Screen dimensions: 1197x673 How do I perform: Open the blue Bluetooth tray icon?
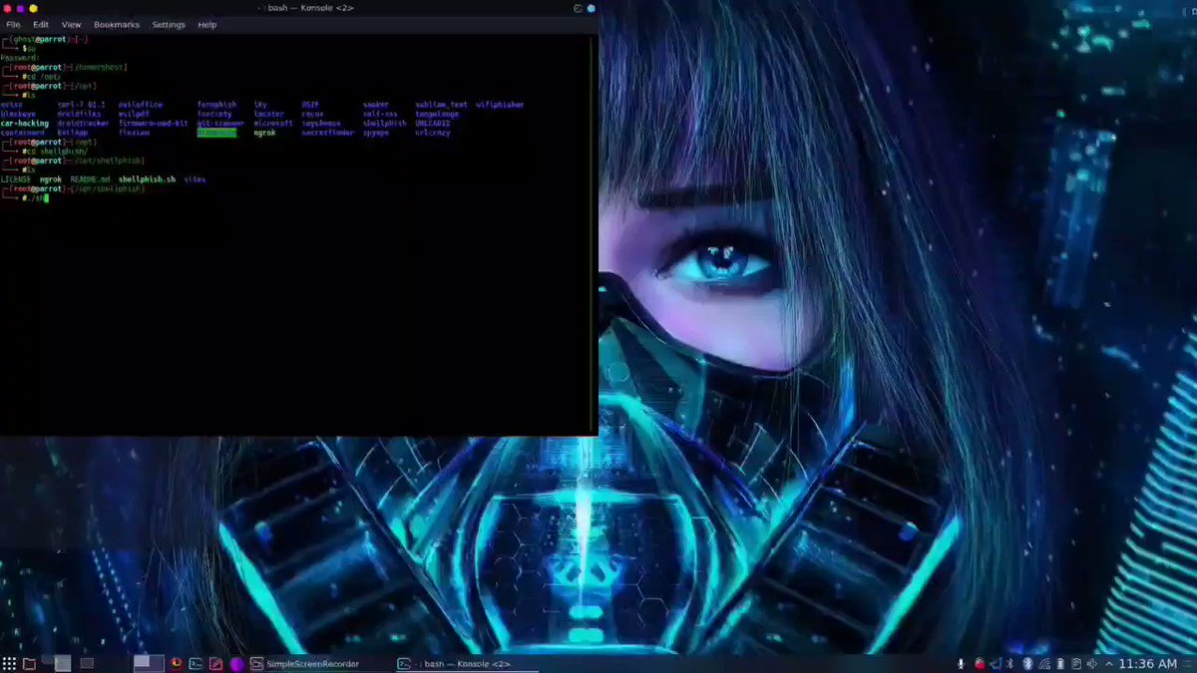click(1027, 664)
